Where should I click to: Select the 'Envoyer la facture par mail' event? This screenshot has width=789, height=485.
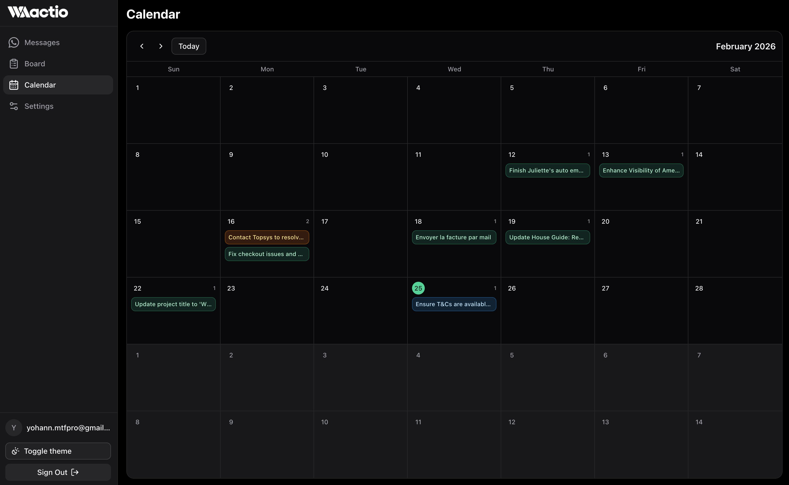pyautogui.click(x=453, y=237)
